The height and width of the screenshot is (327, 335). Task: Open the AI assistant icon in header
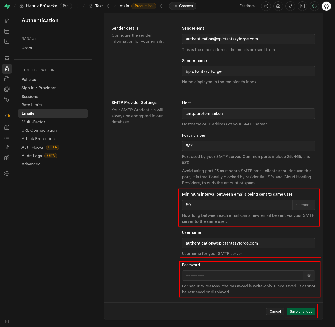click(314, 6)
